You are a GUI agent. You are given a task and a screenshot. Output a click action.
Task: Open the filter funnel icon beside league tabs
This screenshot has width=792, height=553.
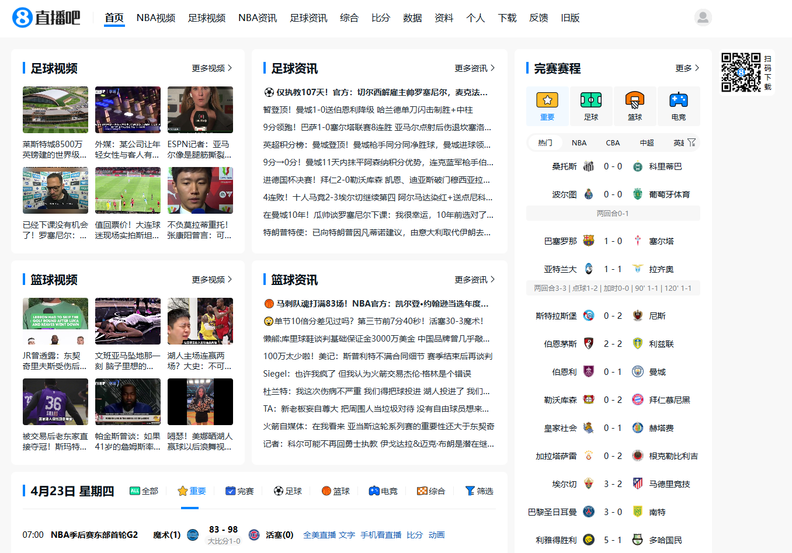click(x=692, y=142)
